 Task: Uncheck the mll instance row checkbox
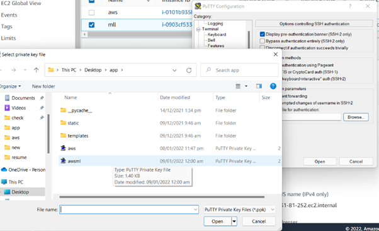pos(92,25)
